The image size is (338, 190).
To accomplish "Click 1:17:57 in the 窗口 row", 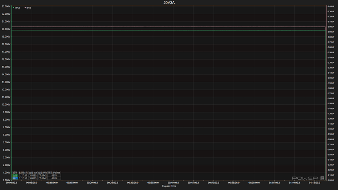I will 23,178.
